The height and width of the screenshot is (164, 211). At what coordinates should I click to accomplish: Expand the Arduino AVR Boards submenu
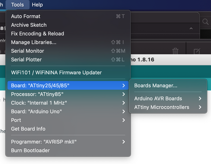pyautogui.click(x=168, y=98)
